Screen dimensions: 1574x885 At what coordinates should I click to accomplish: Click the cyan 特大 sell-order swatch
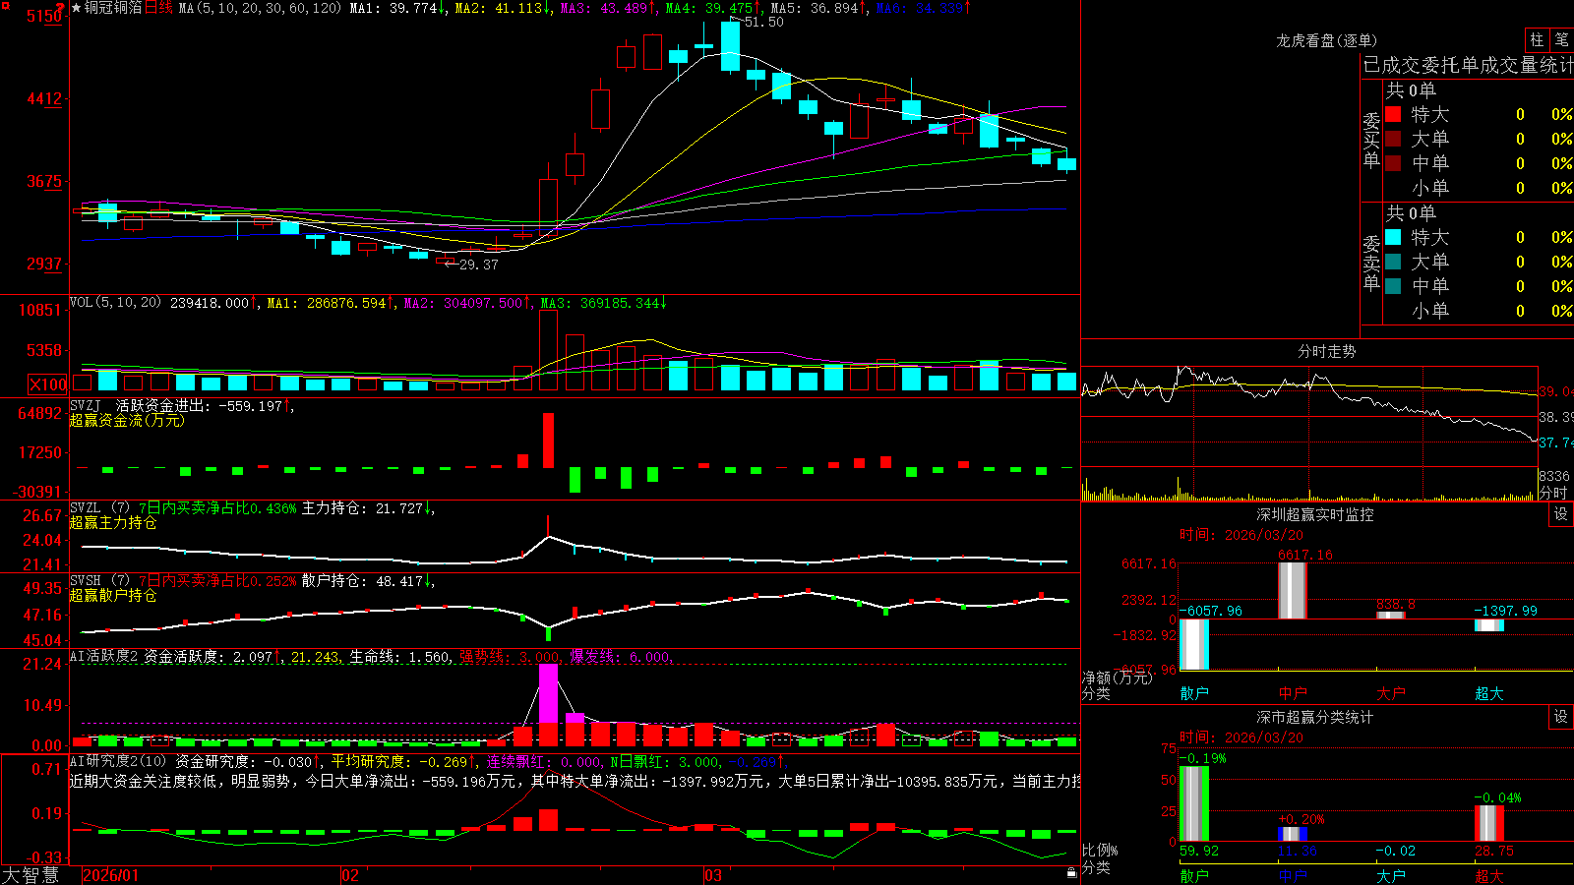click(1393, 237)
